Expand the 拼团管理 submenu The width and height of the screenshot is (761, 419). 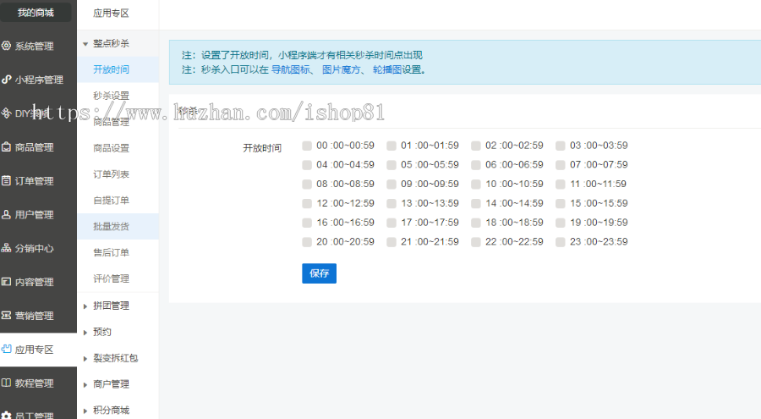tap(85, 306)
